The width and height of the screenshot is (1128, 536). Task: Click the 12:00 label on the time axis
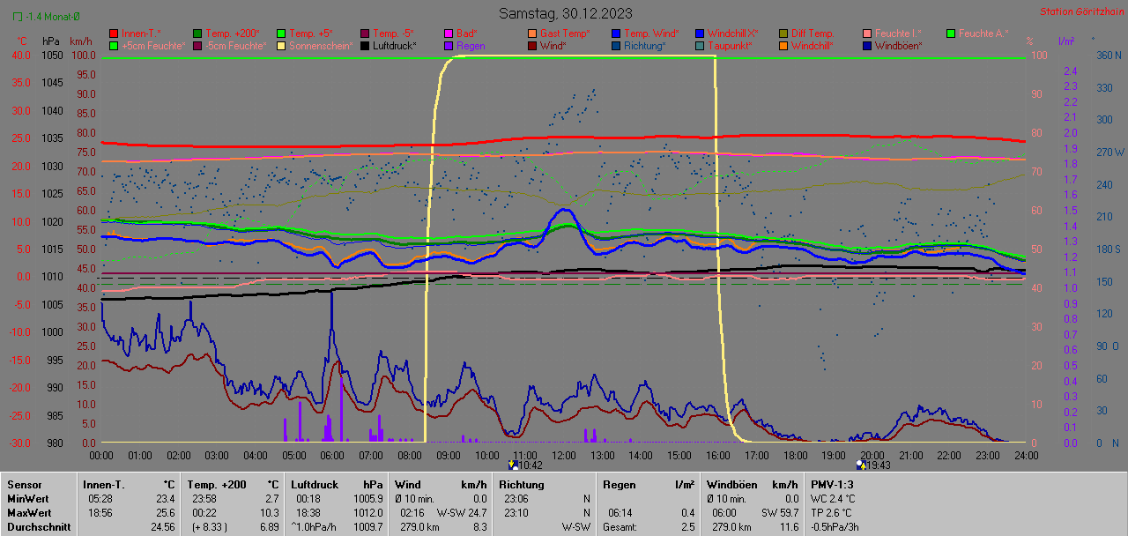(x=563, y=455)
